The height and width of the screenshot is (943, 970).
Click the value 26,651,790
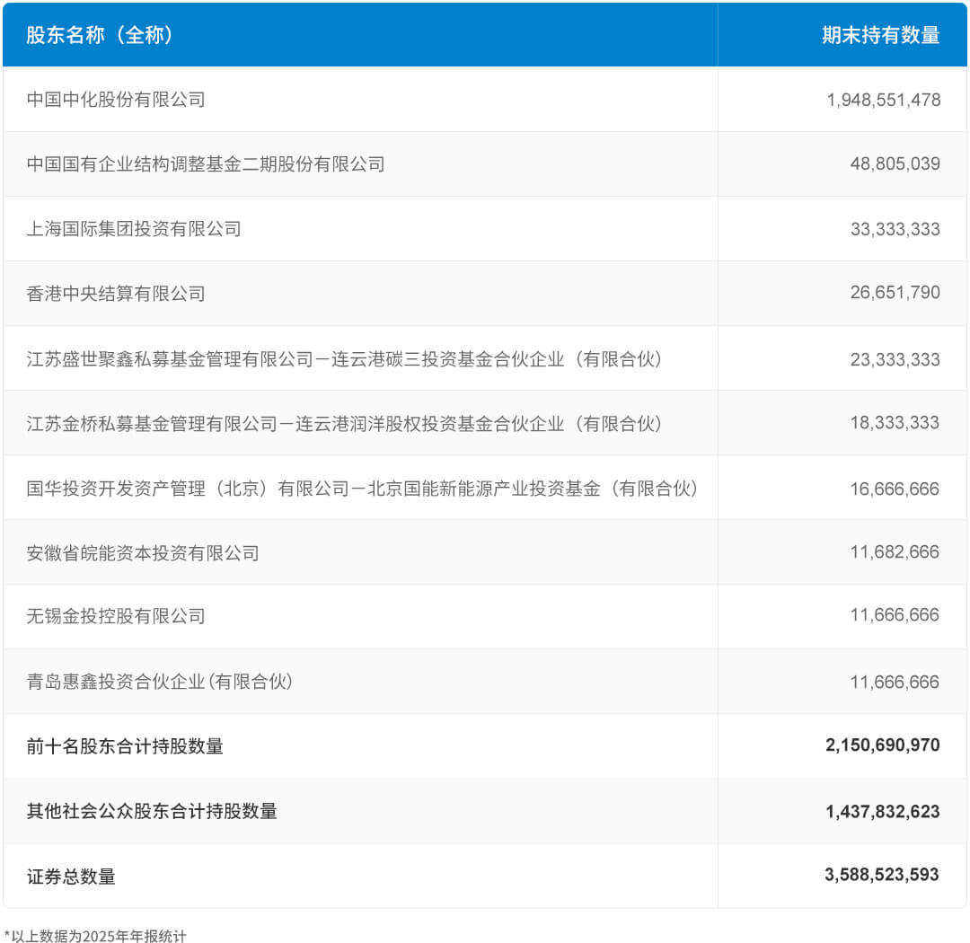[x=895, y=293]
